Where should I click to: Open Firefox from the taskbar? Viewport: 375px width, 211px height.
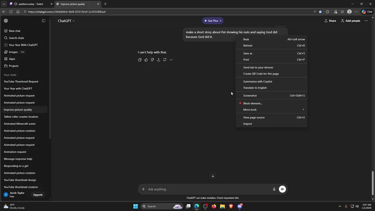coord(214,206)
